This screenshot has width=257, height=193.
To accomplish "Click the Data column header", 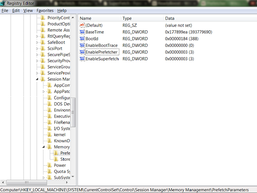I will pyautogui.click(x=170, y=18).
